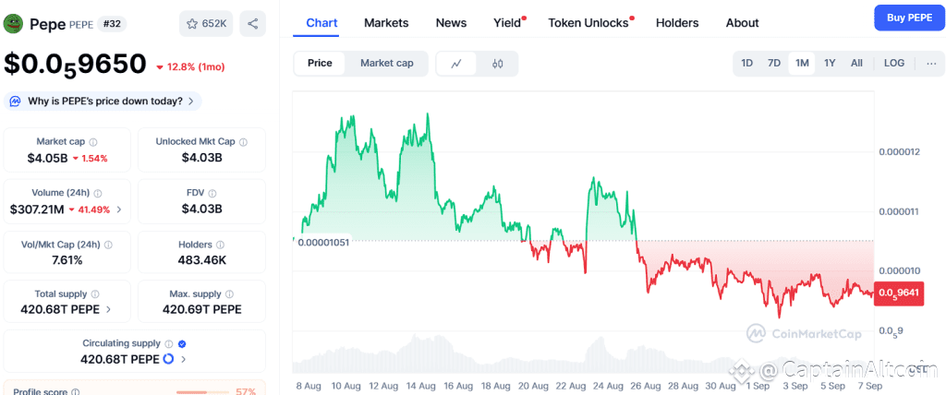Expand Total supply details chevron
Viewport: 946px width, 395px height.
108,309
